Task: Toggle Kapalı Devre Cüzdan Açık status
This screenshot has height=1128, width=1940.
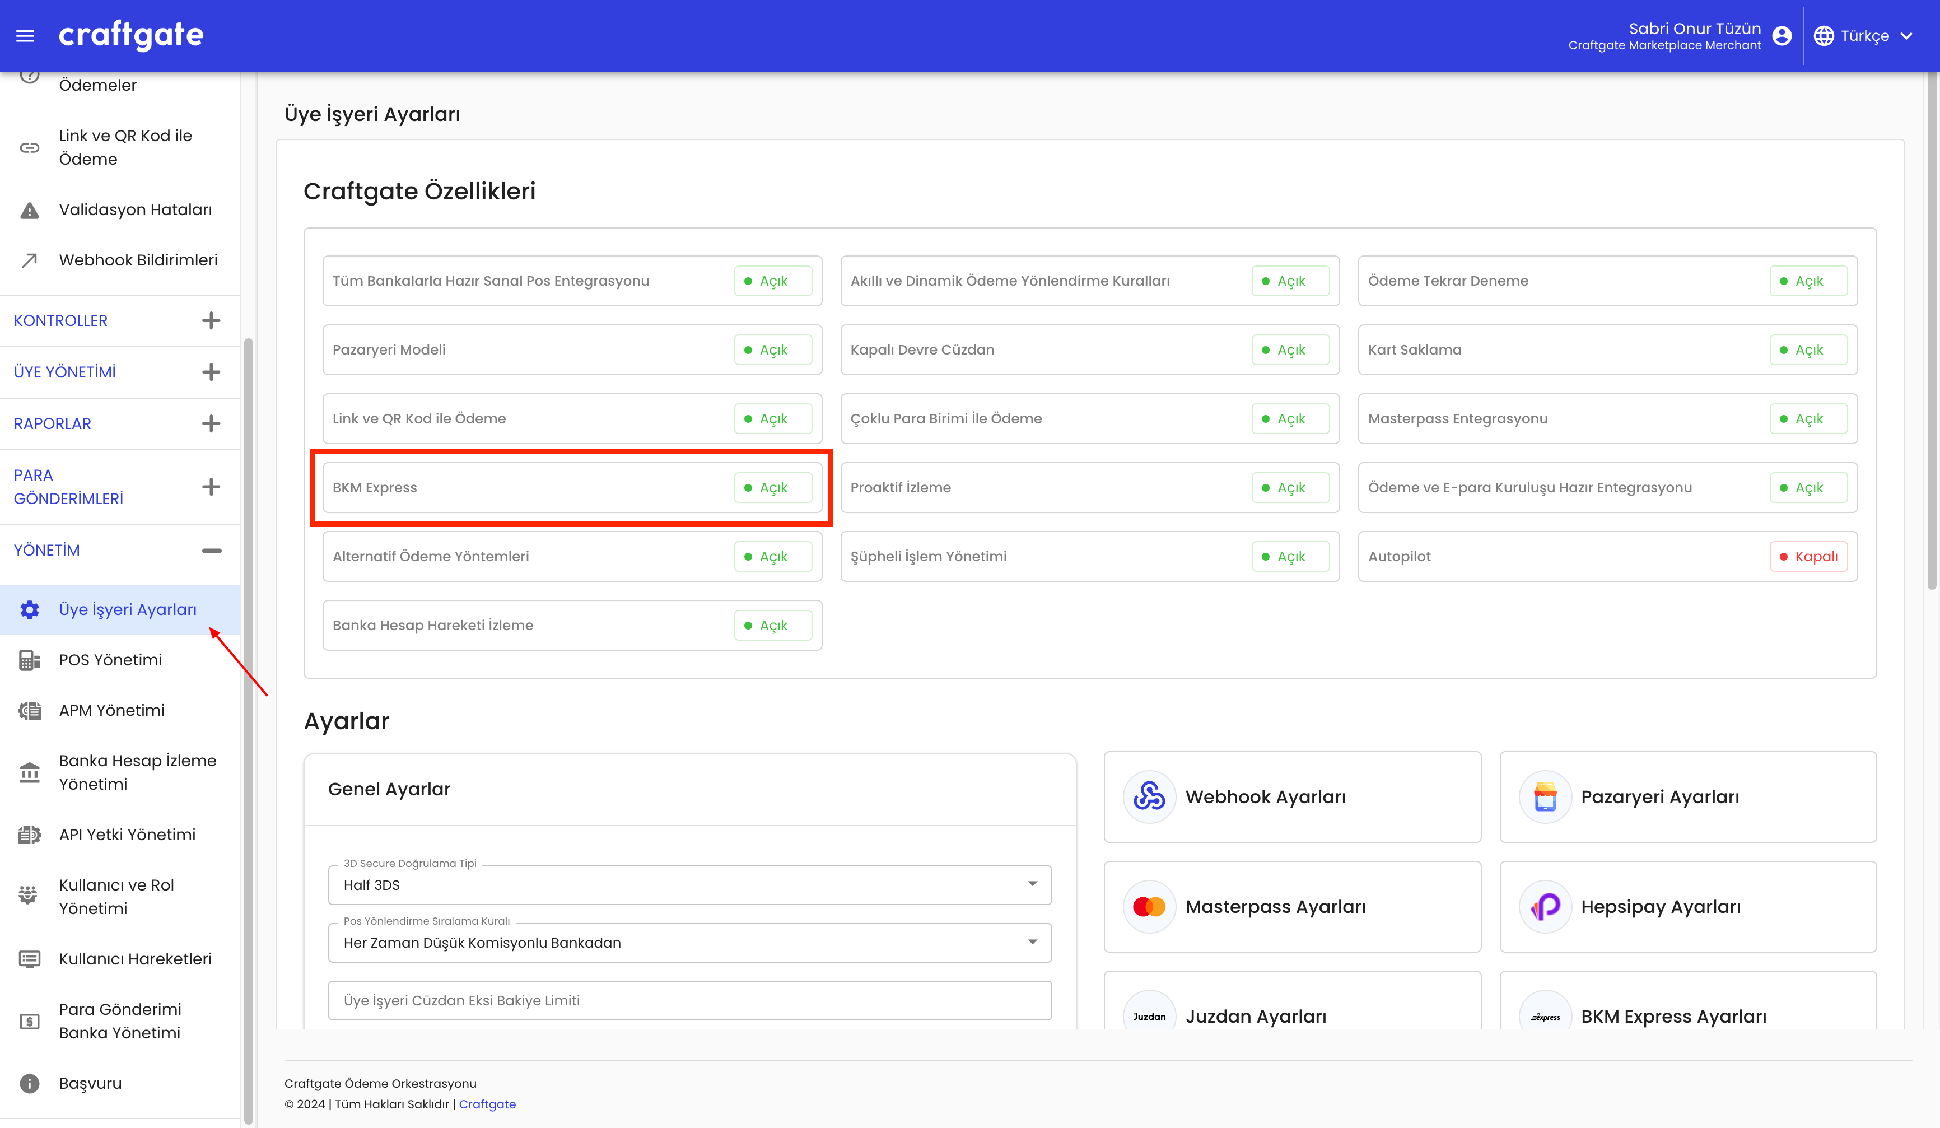Action: tap(1290, 349)
